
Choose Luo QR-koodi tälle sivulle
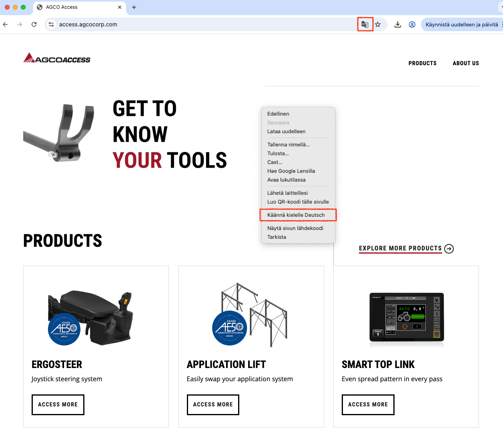pos(298,202)
